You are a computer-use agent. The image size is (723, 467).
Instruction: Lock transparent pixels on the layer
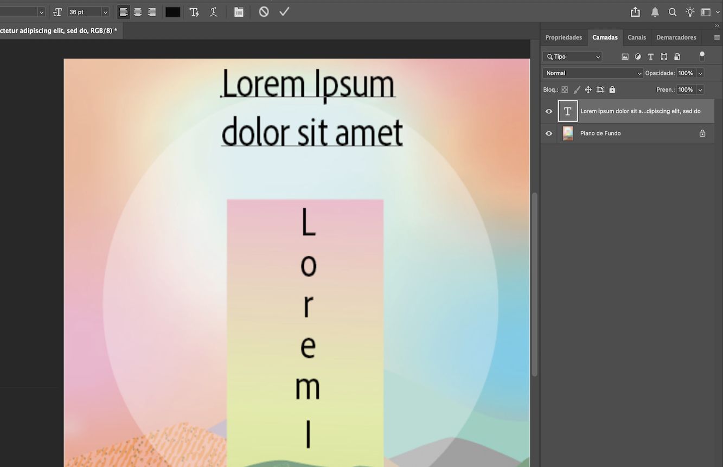pyautogui.click(x=565, y=89)
